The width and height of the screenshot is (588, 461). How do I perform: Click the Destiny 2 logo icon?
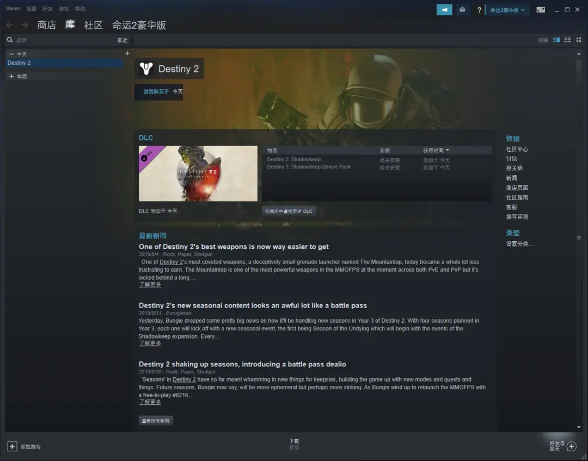coord(146,69)
